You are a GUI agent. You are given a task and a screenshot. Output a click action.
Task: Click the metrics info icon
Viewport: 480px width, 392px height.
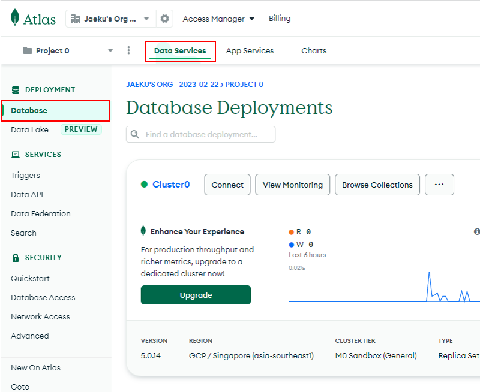coord(476,232)
